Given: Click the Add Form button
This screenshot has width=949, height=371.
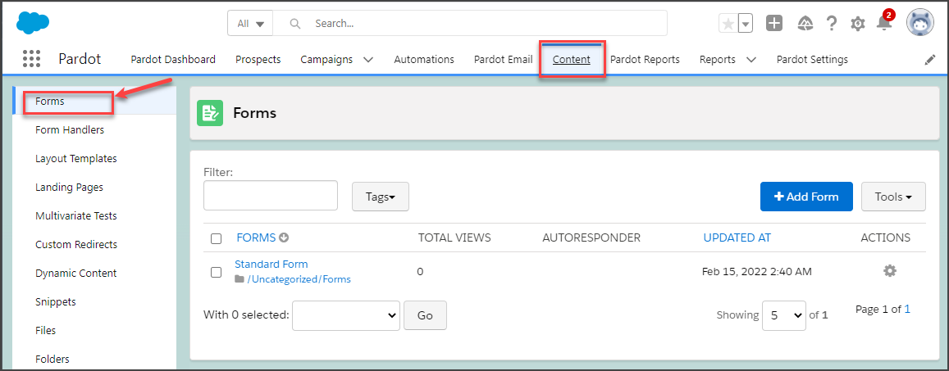Looking at the screenshot, I should pyautogui.click(x=806, y=197).
